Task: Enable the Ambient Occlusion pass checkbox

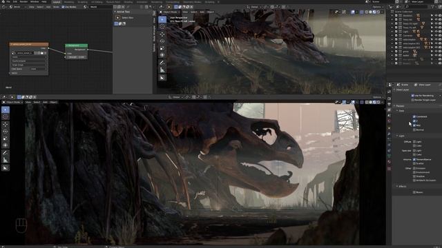Action: 414,180
